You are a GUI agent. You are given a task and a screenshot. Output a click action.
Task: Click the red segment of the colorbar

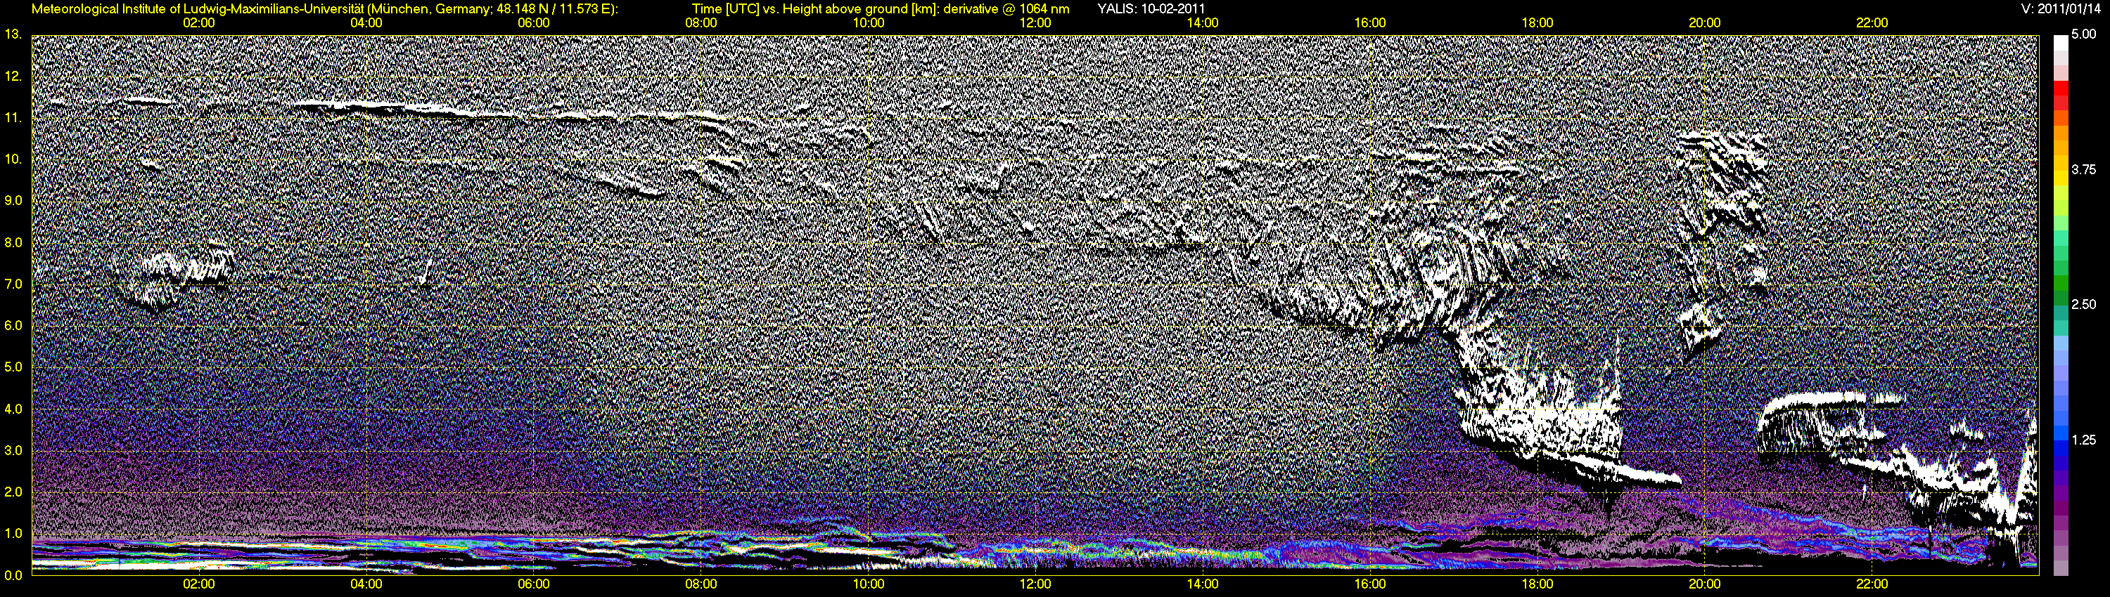click(2060, 91)
